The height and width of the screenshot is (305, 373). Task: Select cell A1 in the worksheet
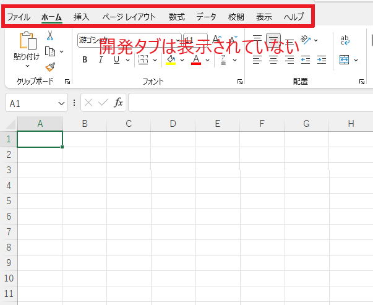tap(40, 139)
